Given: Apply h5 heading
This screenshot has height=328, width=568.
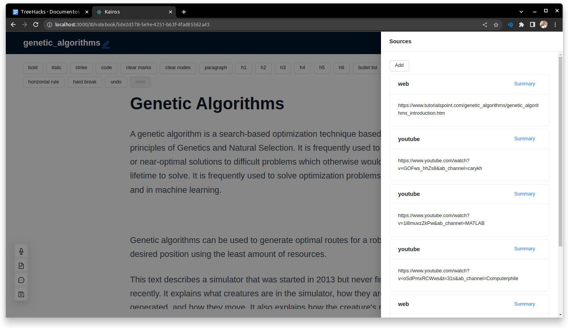Looking at the screenshot, I should point(322,68).
